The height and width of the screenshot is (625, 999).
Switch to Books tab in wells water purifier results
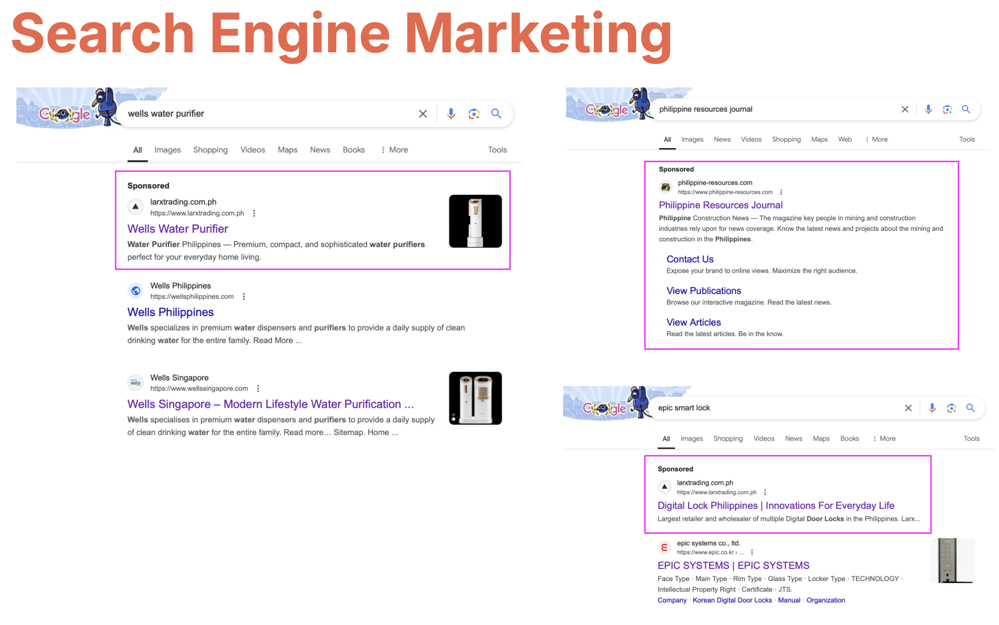click(354, 150)
